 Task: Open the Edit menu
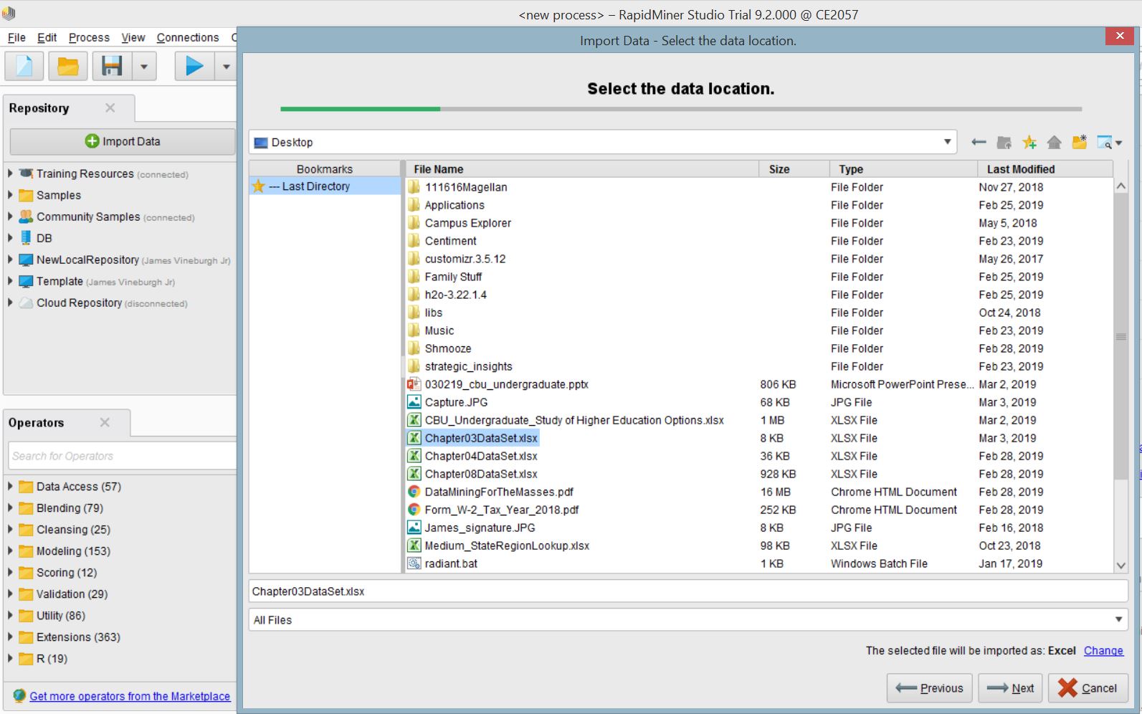(47, 37)
